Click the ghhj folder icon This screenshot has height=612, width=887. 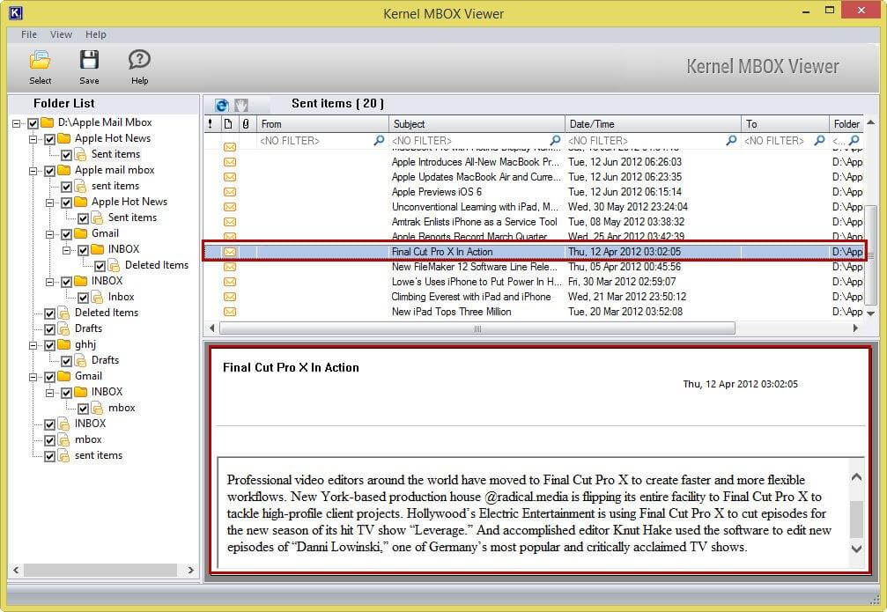64,344
